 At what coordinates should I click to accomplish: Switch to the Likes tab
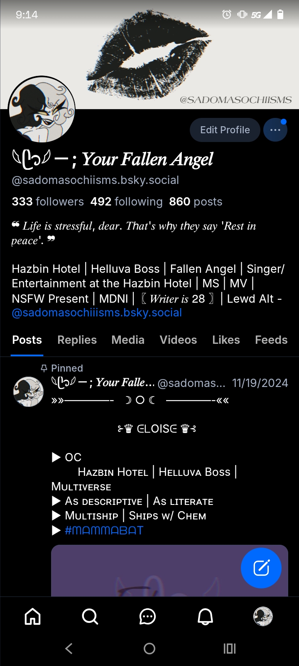tap(226, 340)
